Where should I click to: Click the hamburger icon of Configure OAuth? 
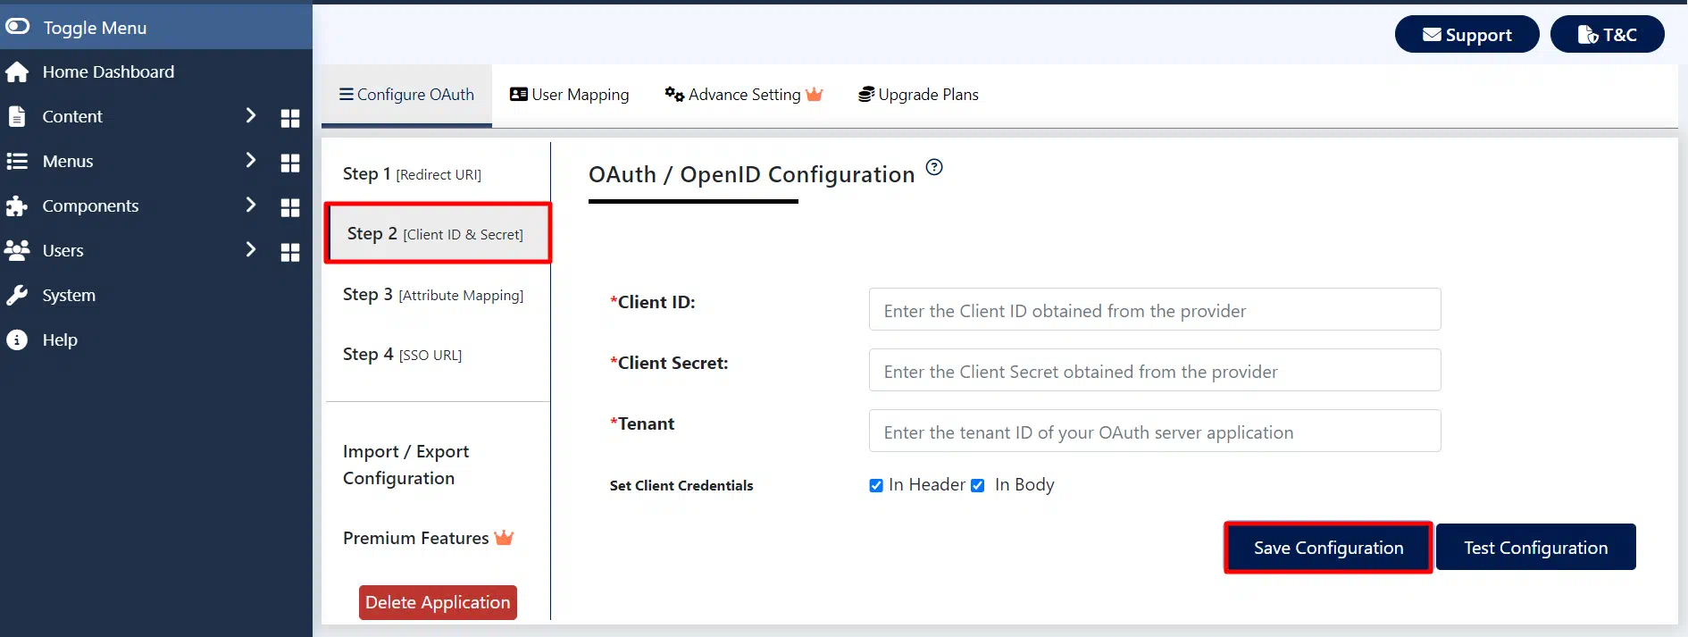coord(347,94)
